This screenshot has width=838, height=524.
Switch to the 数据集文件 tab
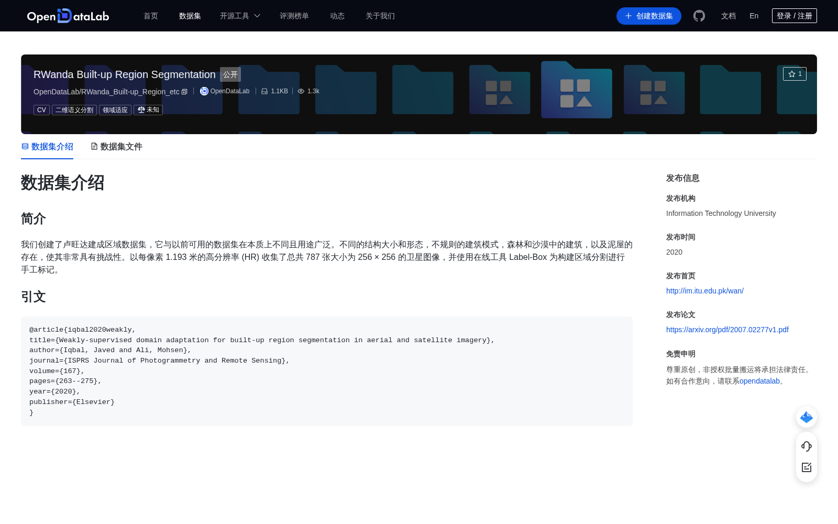(116, 147)
